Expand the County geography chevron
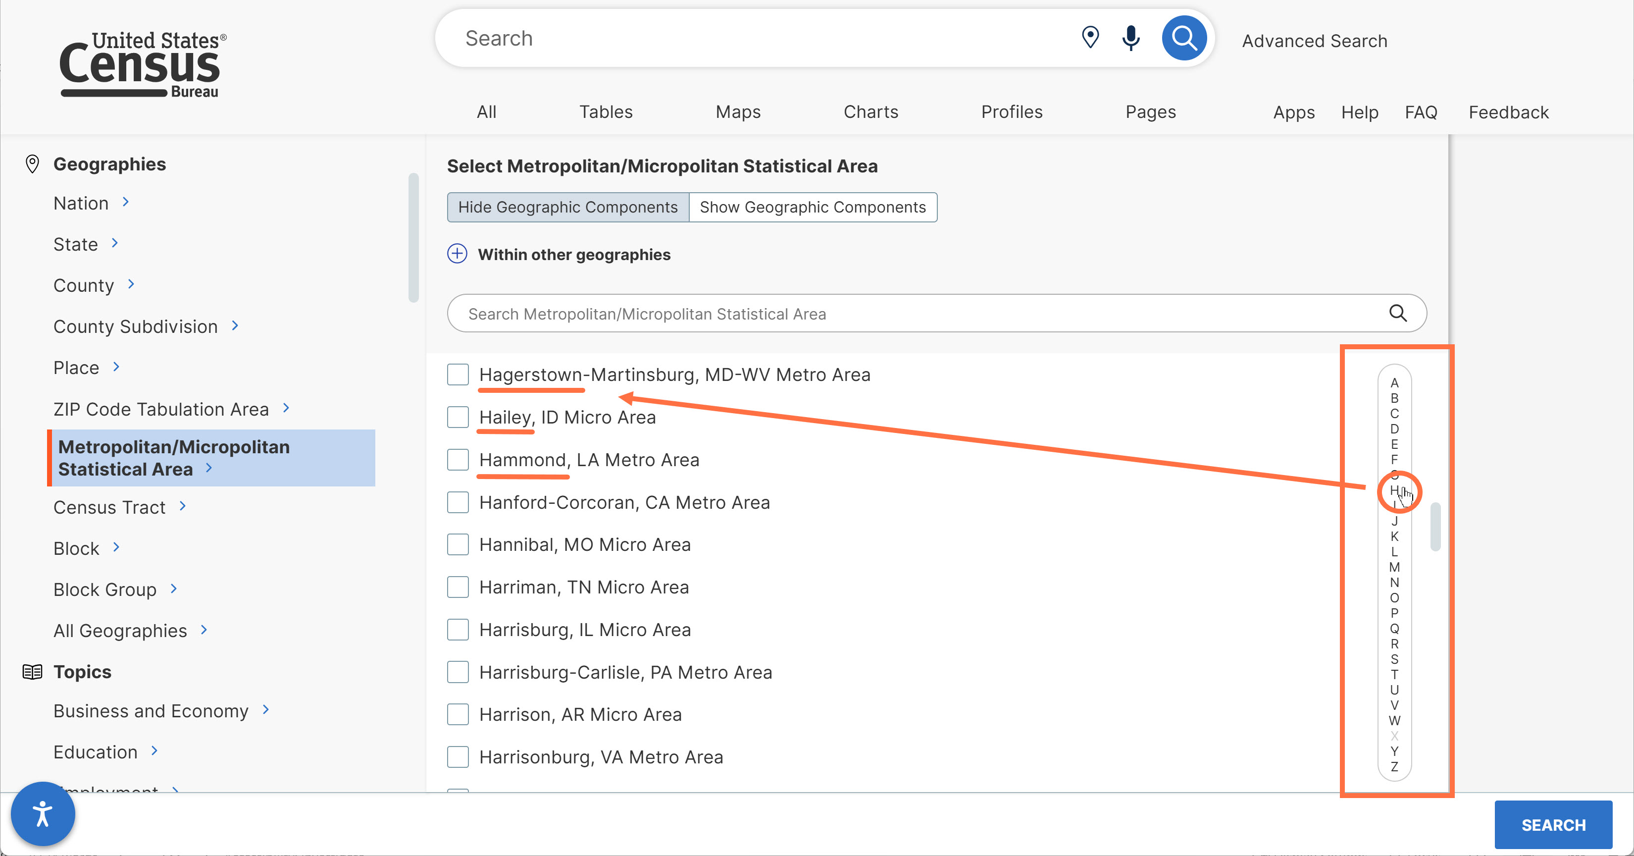This screenshot has width=1634, height=856. pyautogui.click(x=131, y=284)
